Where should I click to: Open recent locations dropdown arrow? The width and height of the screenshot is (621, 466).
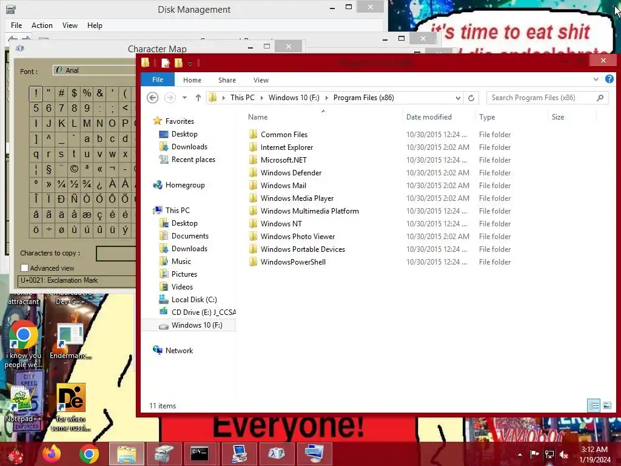point(184,98)
